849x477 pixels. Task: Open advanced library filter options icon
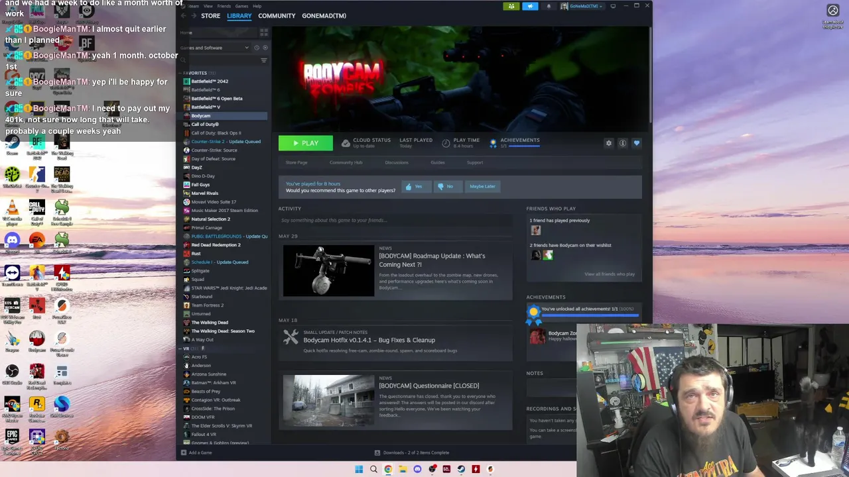coord(264,60)
